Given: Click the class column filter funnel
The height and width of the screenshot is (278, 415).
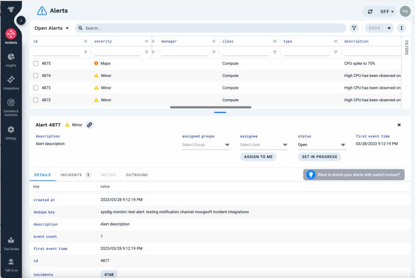Looking at the screenshot, I should click(x=275, y=52).
